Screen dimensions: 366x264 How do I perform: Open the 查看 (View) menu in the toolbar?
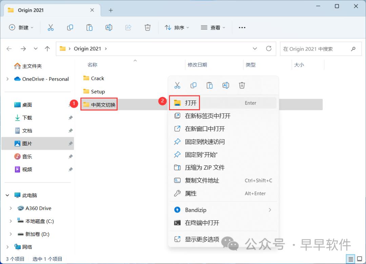coord(212,27)
